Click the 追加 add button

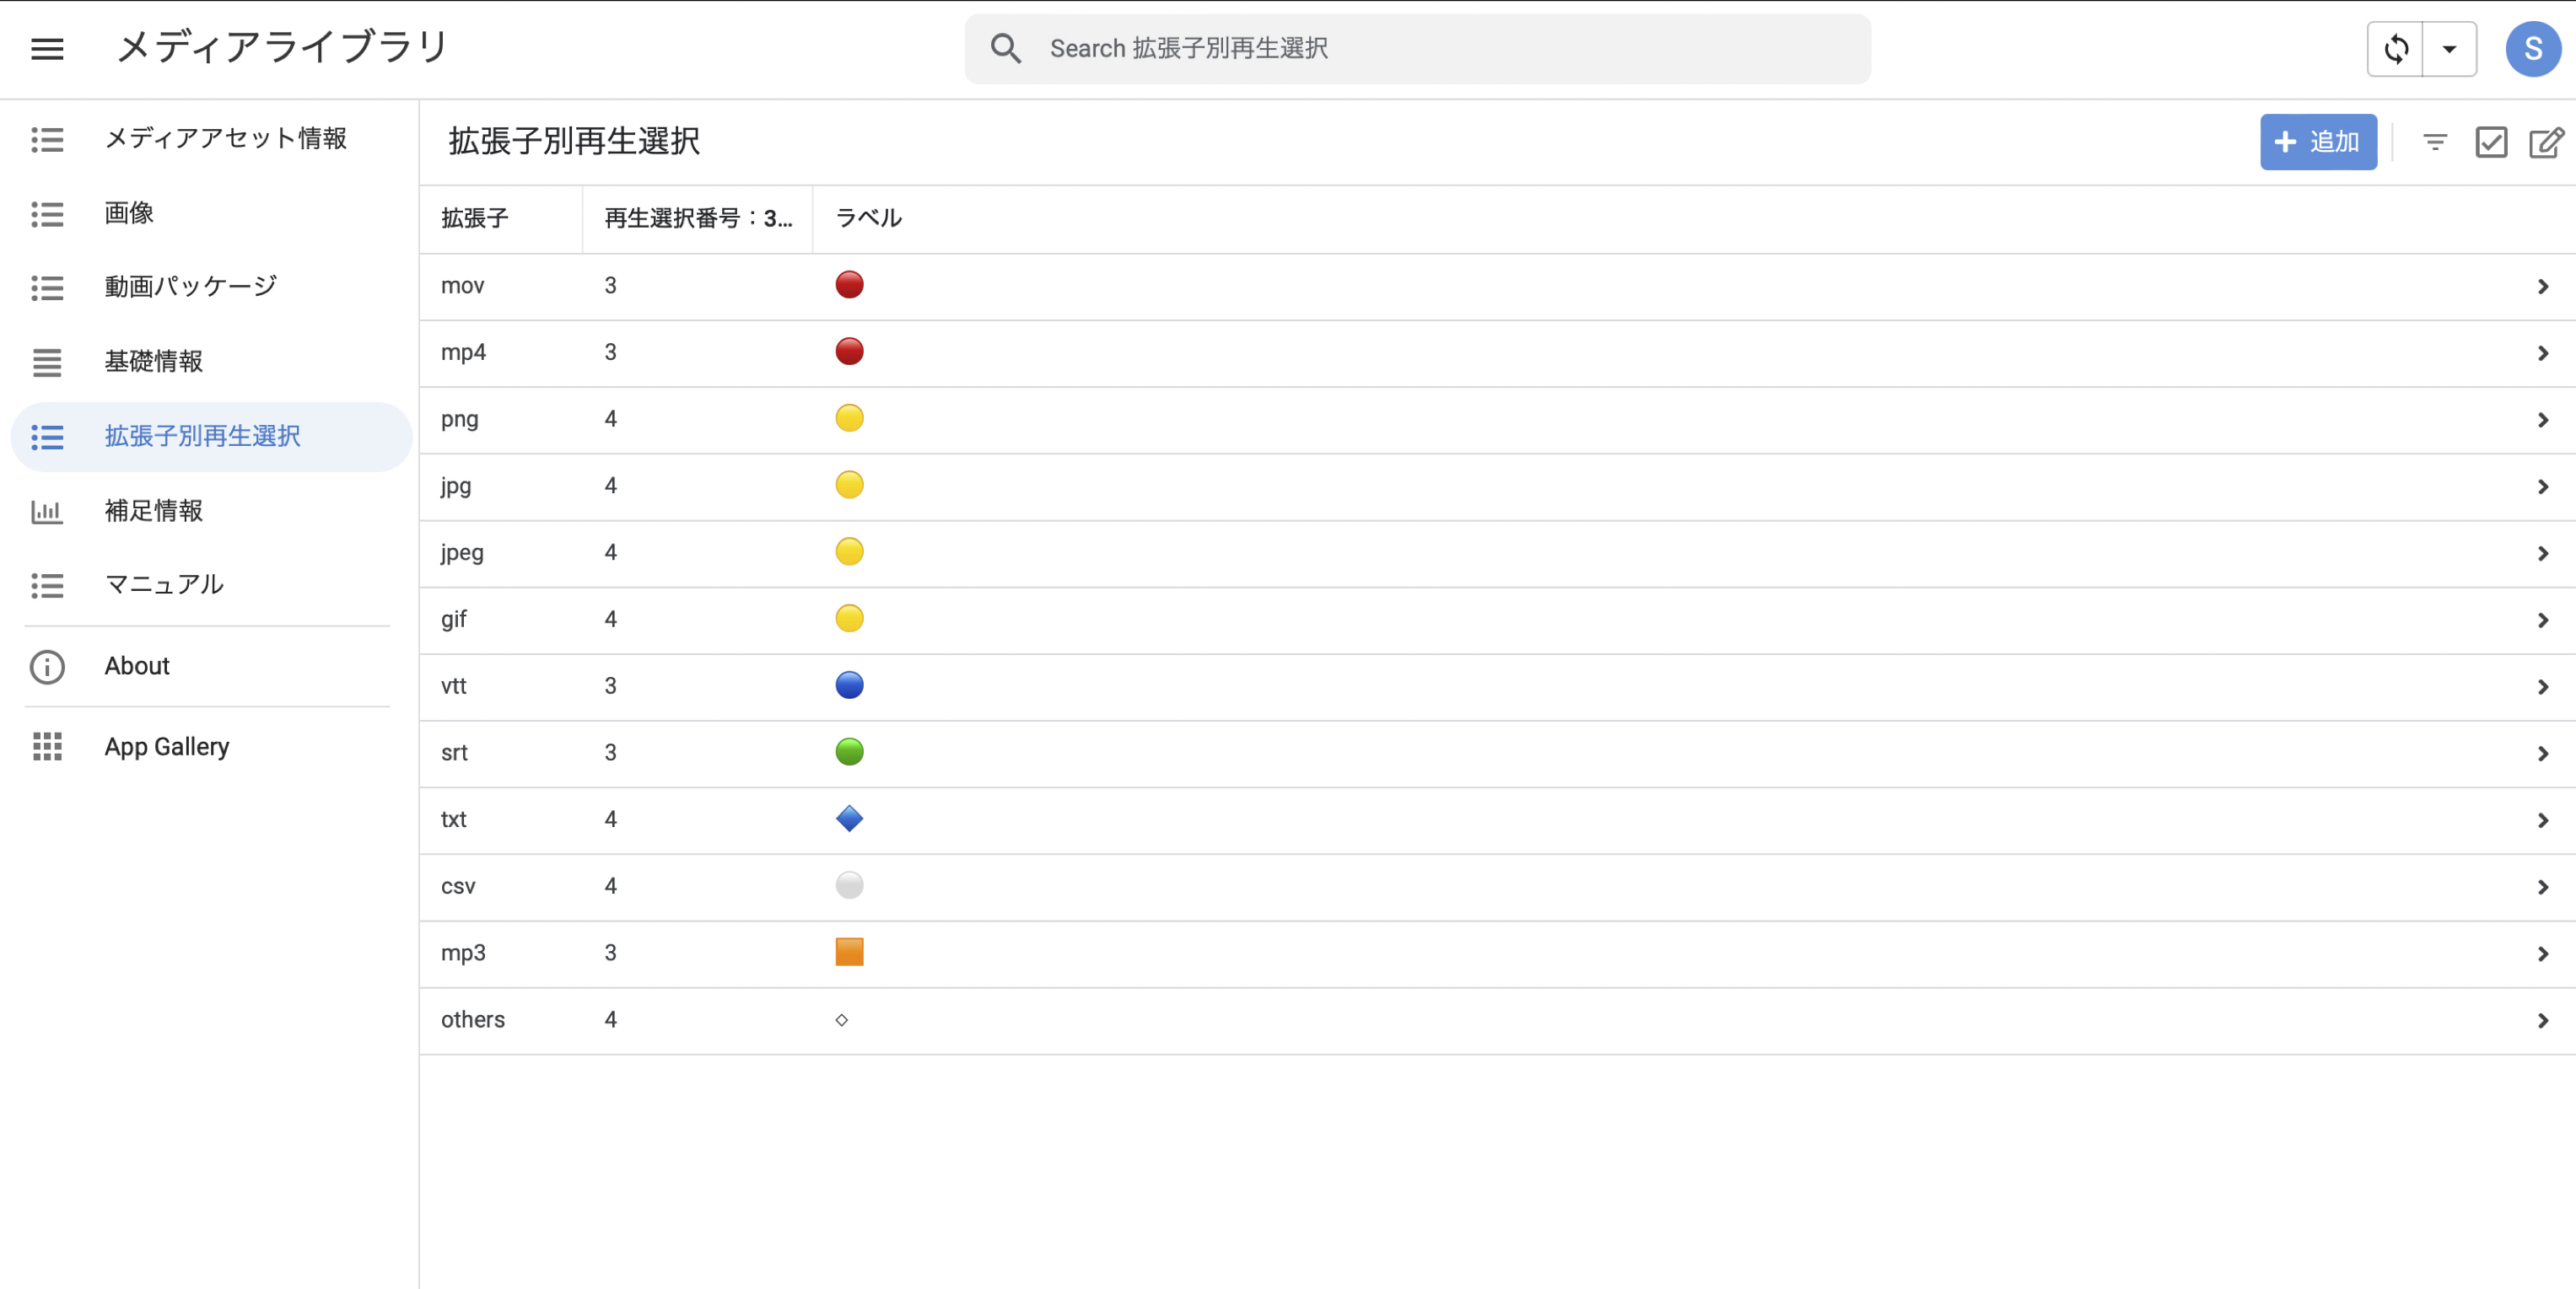[x=2317, y=142]
